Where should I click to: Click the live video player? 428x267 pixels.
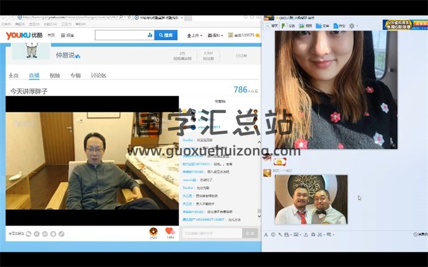[92, 161]
